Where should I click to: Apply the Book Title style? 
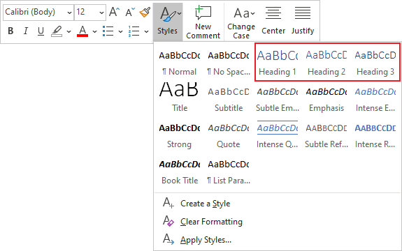coord(180,172)
